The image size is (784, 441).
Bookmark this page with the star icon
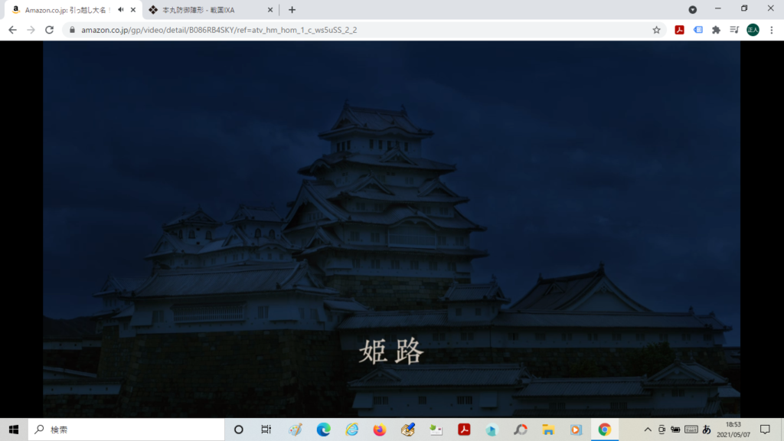(656, 30)
